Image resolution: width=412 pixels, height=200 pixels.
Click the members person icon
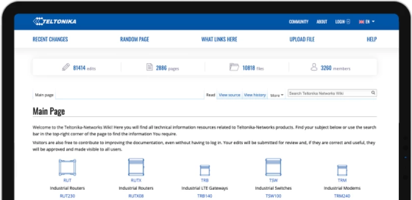pos(314,67)
